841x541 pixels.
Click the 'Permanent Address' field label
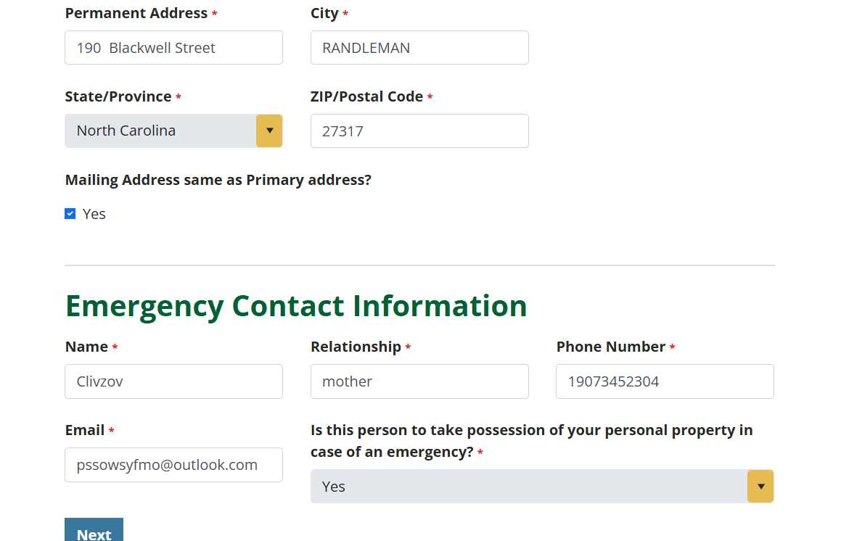(136, 13)
